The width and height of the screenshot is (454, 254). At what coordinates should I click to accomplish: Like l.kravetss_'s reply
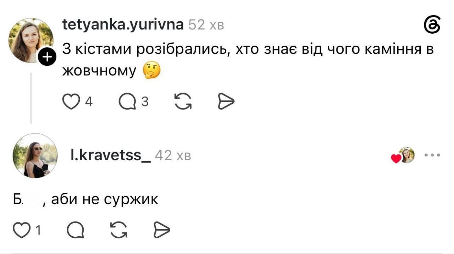(x=21, y=231)
